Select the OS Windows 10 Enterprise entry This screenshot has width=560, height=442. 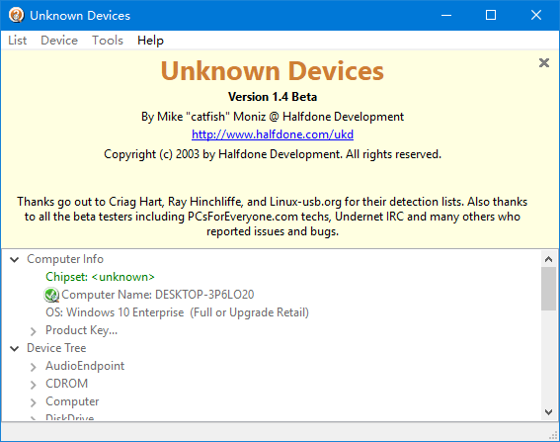pyautogui.click(x=177, y=312)
